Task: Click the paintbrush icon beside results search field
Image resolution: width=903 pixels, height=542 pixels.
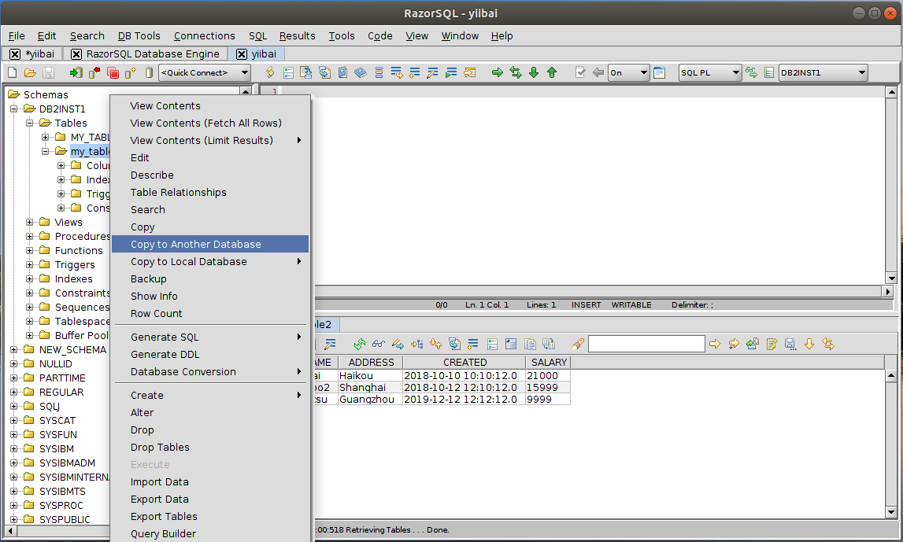Action: 578,344
